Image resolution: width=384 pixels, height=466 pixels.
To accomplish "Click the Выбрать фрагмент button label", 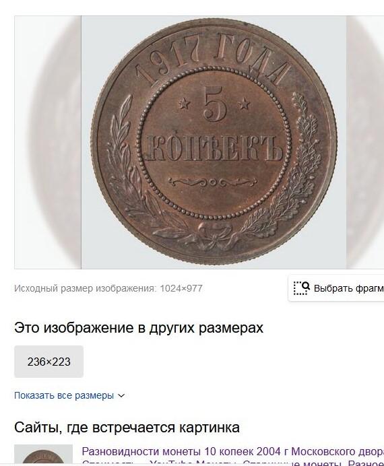I will tap(349, 288).
